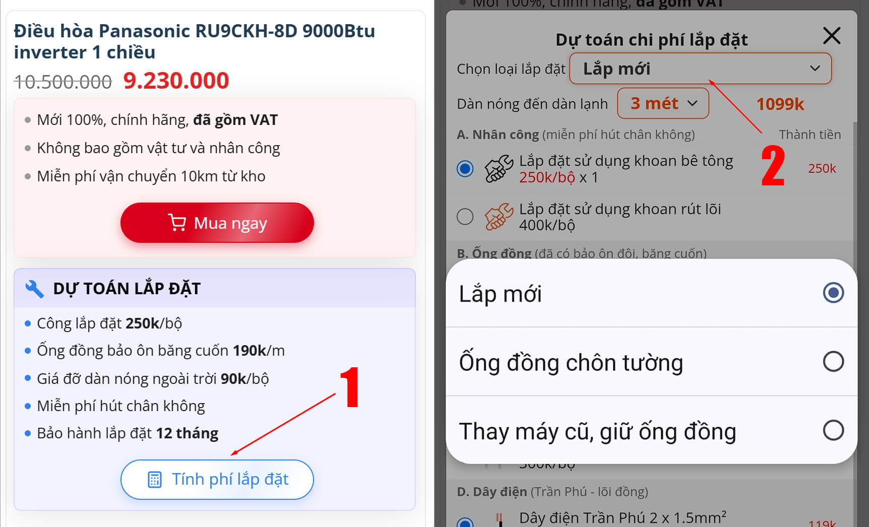Image resolution: width=869 pixels, height=527 pixels.
Task: Choose Thay máy cũ, giữ ống đồng option
Action: coord(651,430)
